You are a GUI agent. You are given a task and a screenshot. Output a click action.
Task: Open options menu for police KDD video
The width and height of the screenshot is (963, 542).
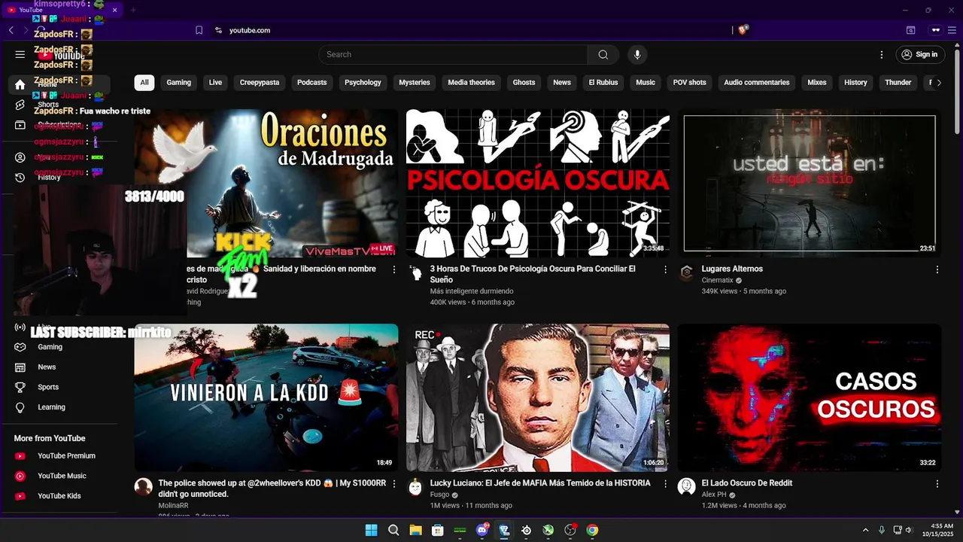393,484
